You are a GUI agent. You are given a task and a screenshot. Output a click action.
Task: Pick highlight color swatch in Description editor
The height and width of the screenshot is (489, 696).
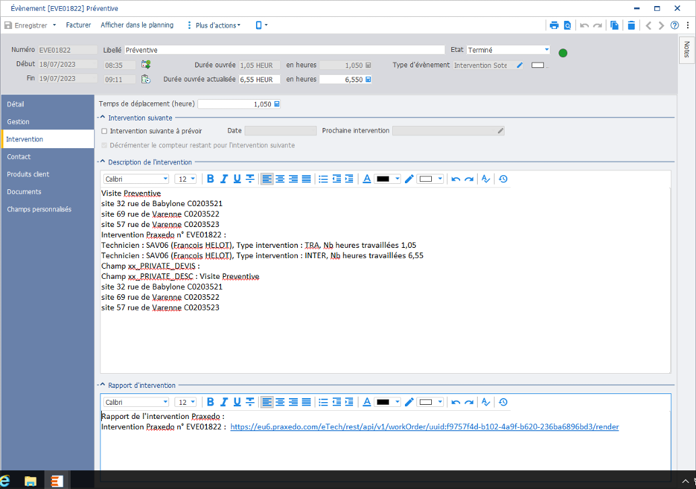coord(426,178)
